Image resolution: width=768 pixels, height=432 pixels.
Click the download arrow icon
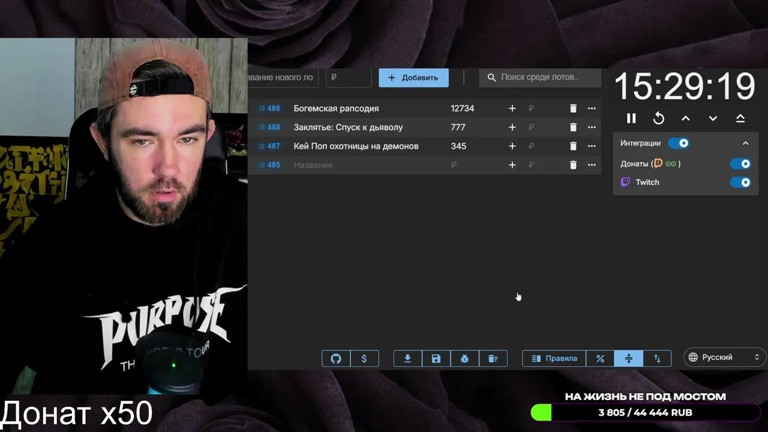pyautogui.click(x=407, y=358)
